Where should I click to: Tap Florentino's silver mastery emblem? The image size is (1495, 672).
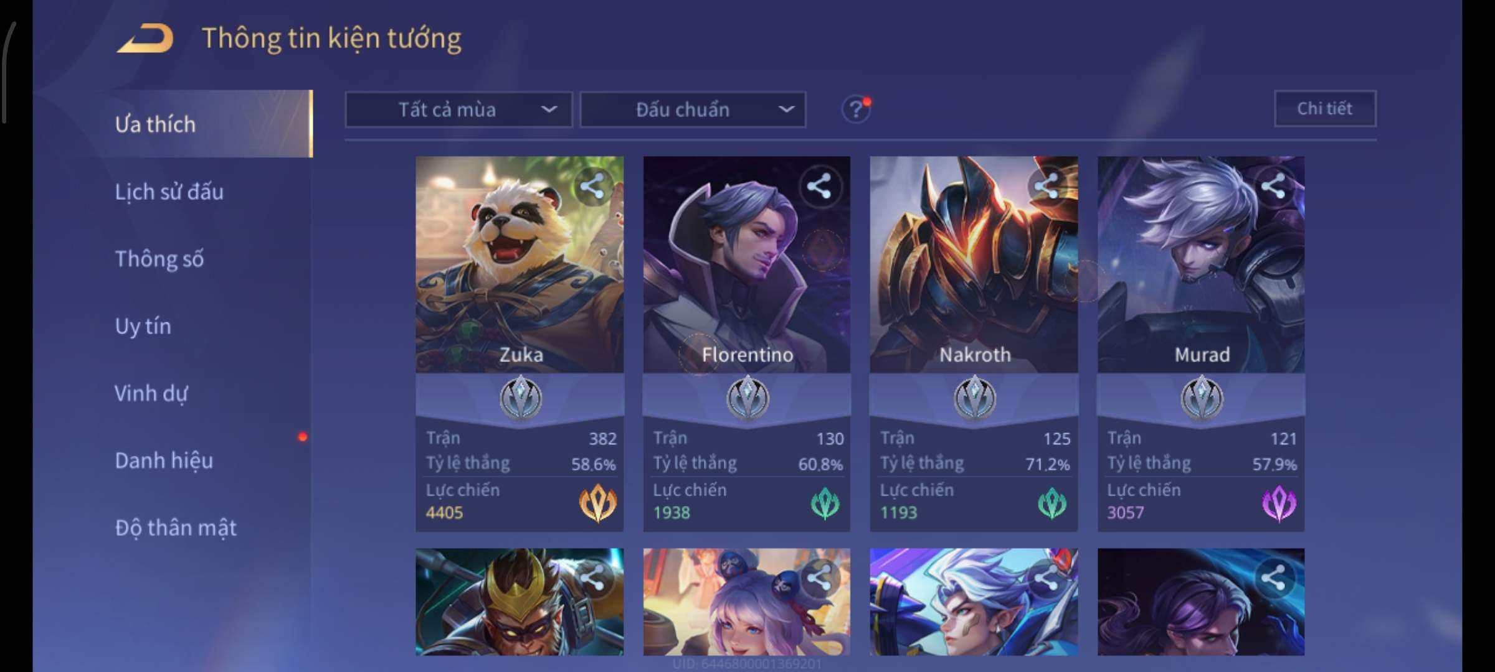[747, 398]
